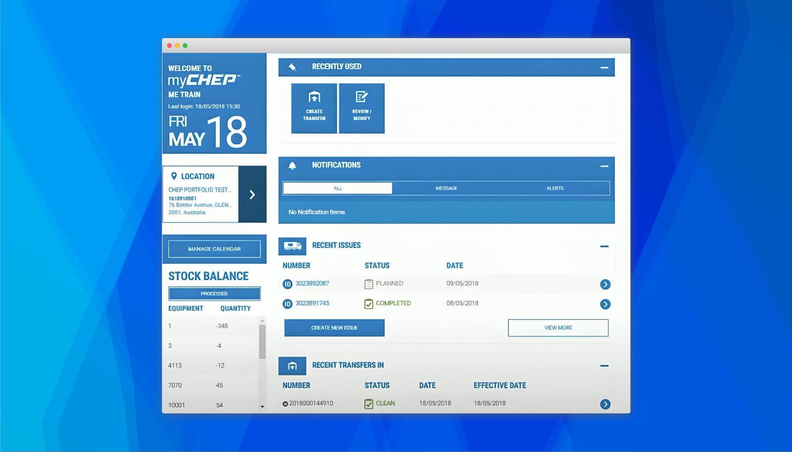Image resolution: width=792 pixels, height=452 pixels.
Task: Click the stock balance scroll down arrow
Action: click(262, 407)
